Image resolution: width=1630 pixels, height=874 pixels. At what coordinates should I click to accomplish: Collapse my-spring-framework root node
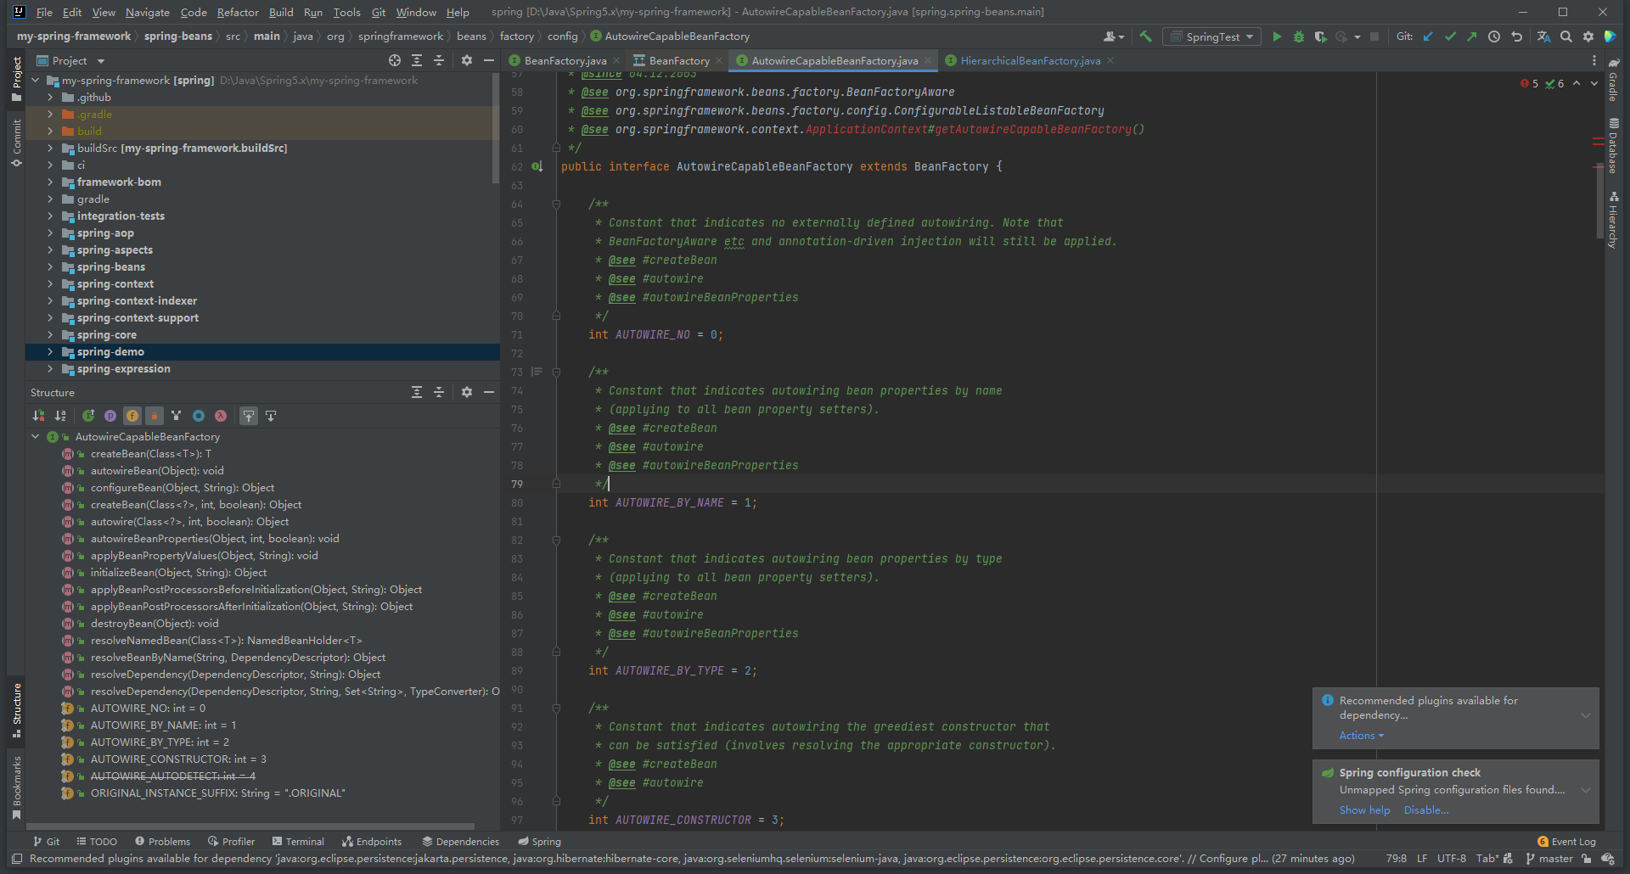(36, 81)
